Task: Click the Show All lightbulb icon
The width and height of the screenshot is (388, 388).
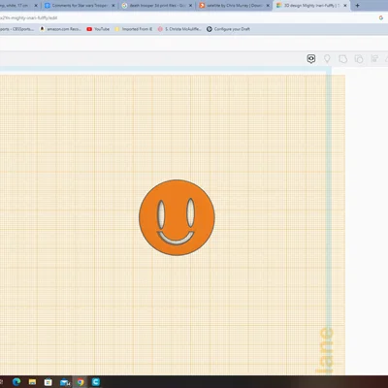Action: [327, 59]
